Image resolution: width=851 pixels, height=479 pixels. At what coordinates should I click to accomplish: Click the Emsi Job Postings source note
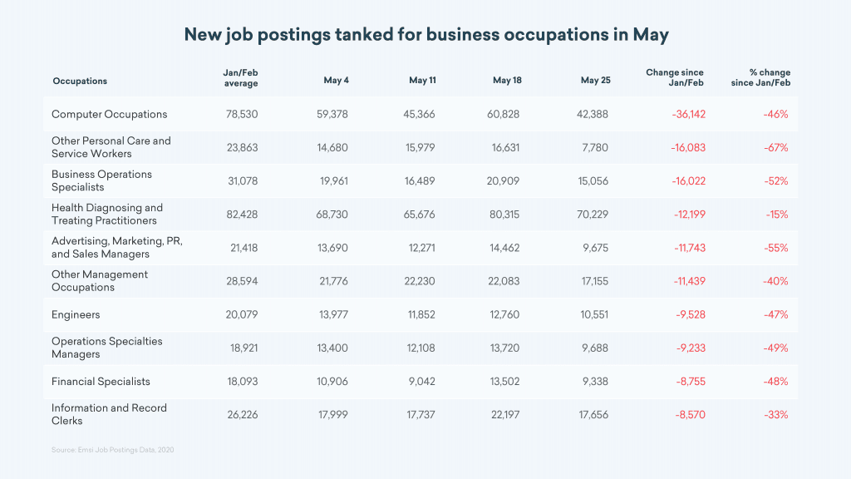click(x=112, y=449)
